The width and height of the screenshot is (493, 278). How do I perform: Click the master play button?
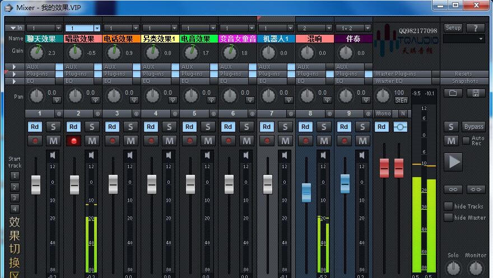click(x=453, y=162)
